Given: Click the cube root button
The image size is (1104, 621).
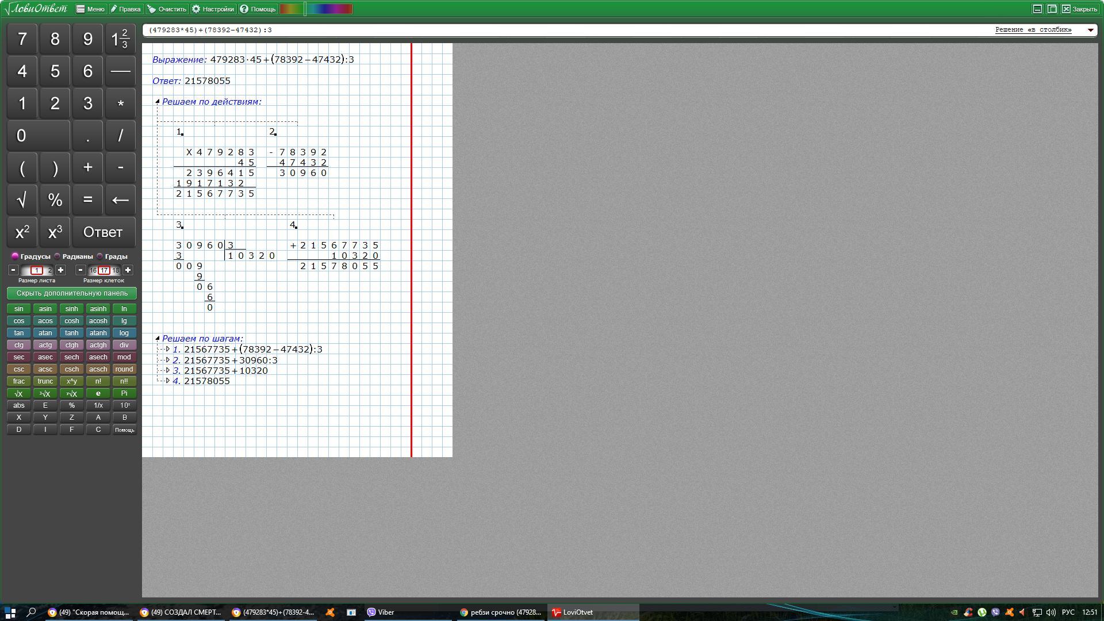Looking at the screenshot, I should tap(45, 394).
